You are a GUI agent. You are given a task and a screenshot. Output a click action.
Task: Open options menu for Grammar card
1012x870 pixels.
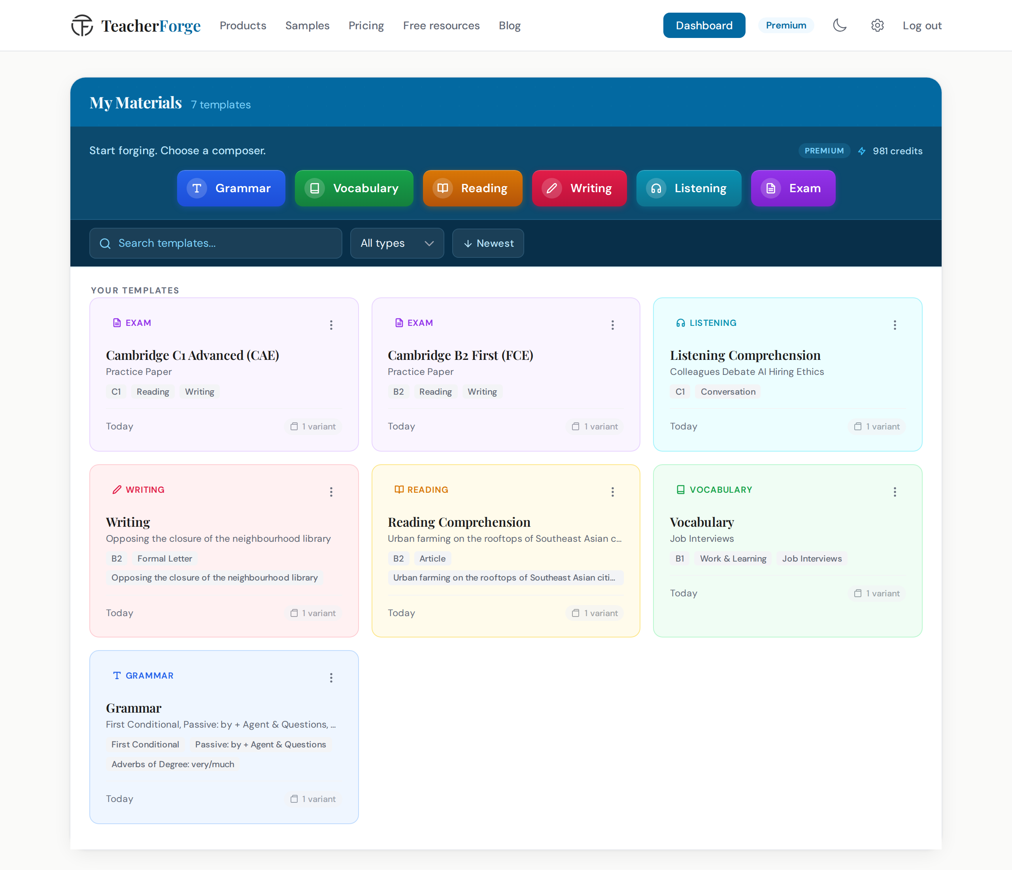(331, 677)
